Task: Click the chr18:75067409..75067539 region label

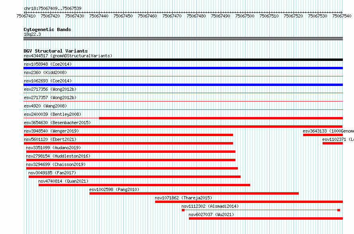Action: click(53, 8)
